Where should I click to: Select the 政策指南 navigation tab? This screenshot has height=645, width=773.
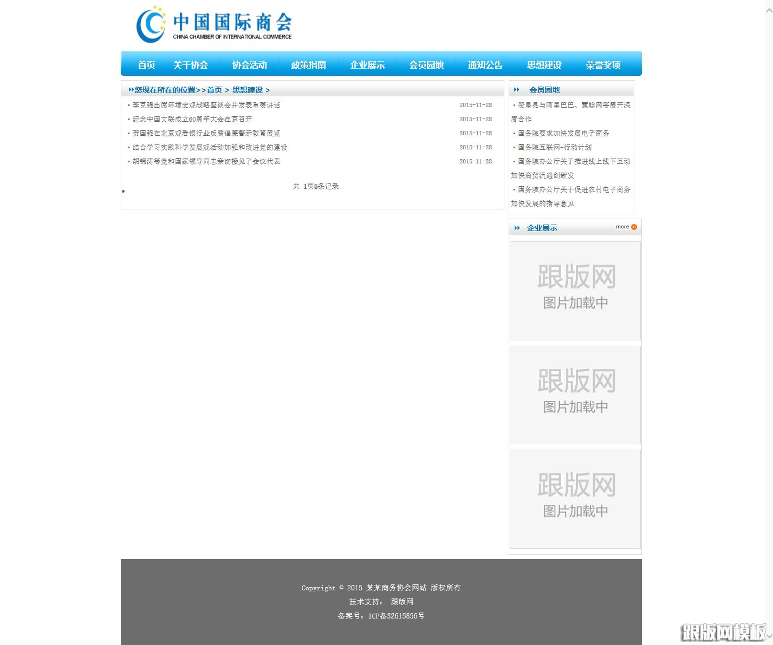click(x=309, y=64)
